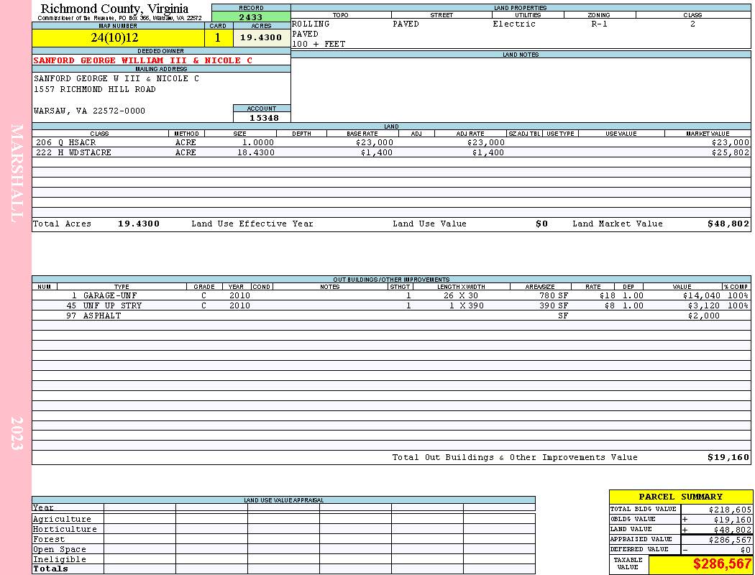Select the ASPHALT improvement row

[391, 316]
